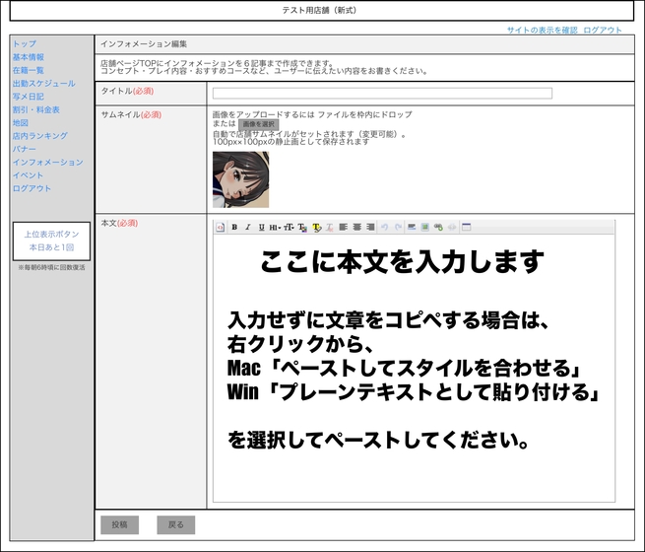Image resolution: width=645 pixels, height=552 pixels.
Task: Open 店内ランキング in the sidebar
Action: (40, 135)
